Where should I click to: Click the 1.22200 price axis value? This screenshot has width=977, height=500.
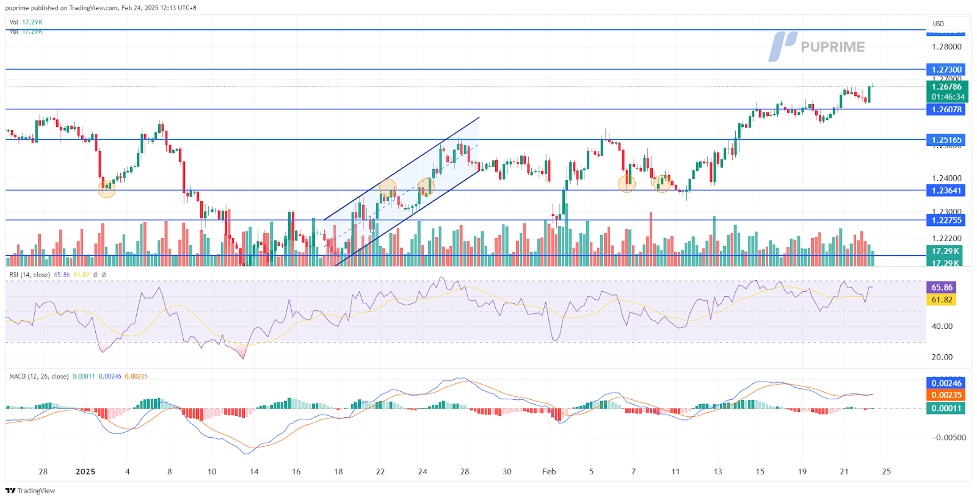pos(946,238)
